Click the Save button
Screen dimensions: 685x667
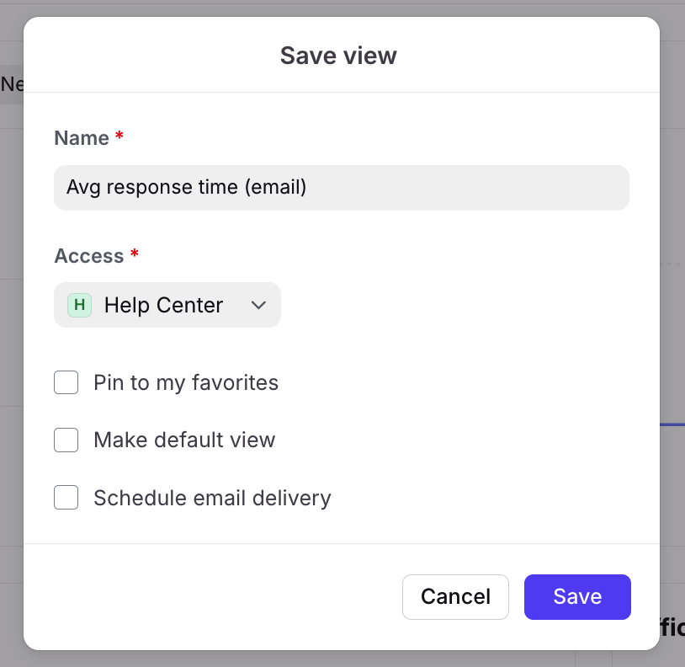577,597
